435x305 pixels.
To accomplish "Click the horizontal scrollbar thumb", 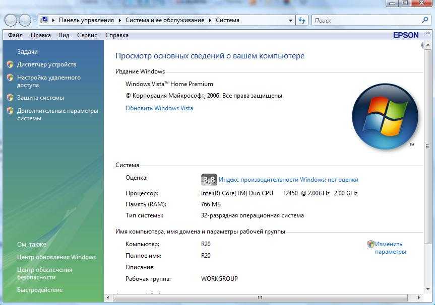I will [260, 298].
